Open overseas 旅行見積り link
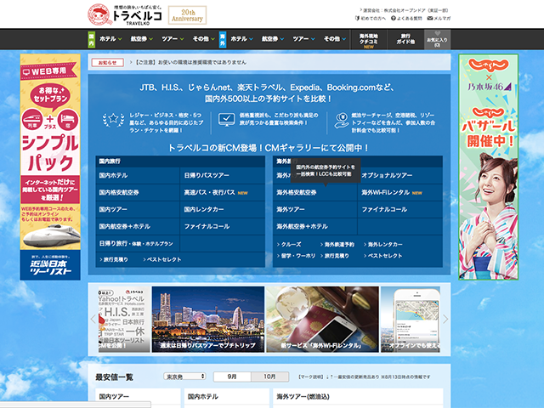Screen dimensions: 544x408 point(335,256)
